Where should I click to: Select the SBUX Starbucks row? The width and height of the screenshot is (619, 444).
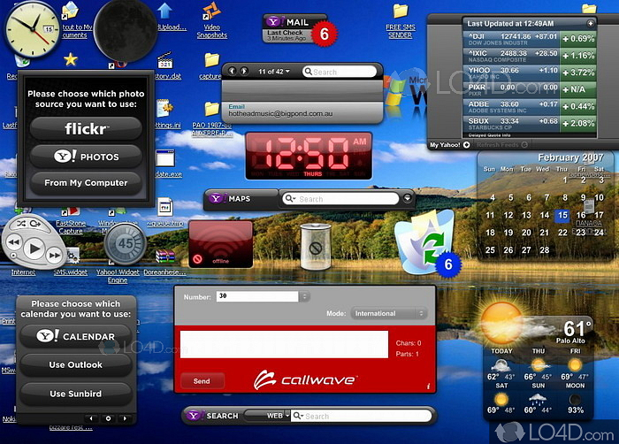(530, 124)
